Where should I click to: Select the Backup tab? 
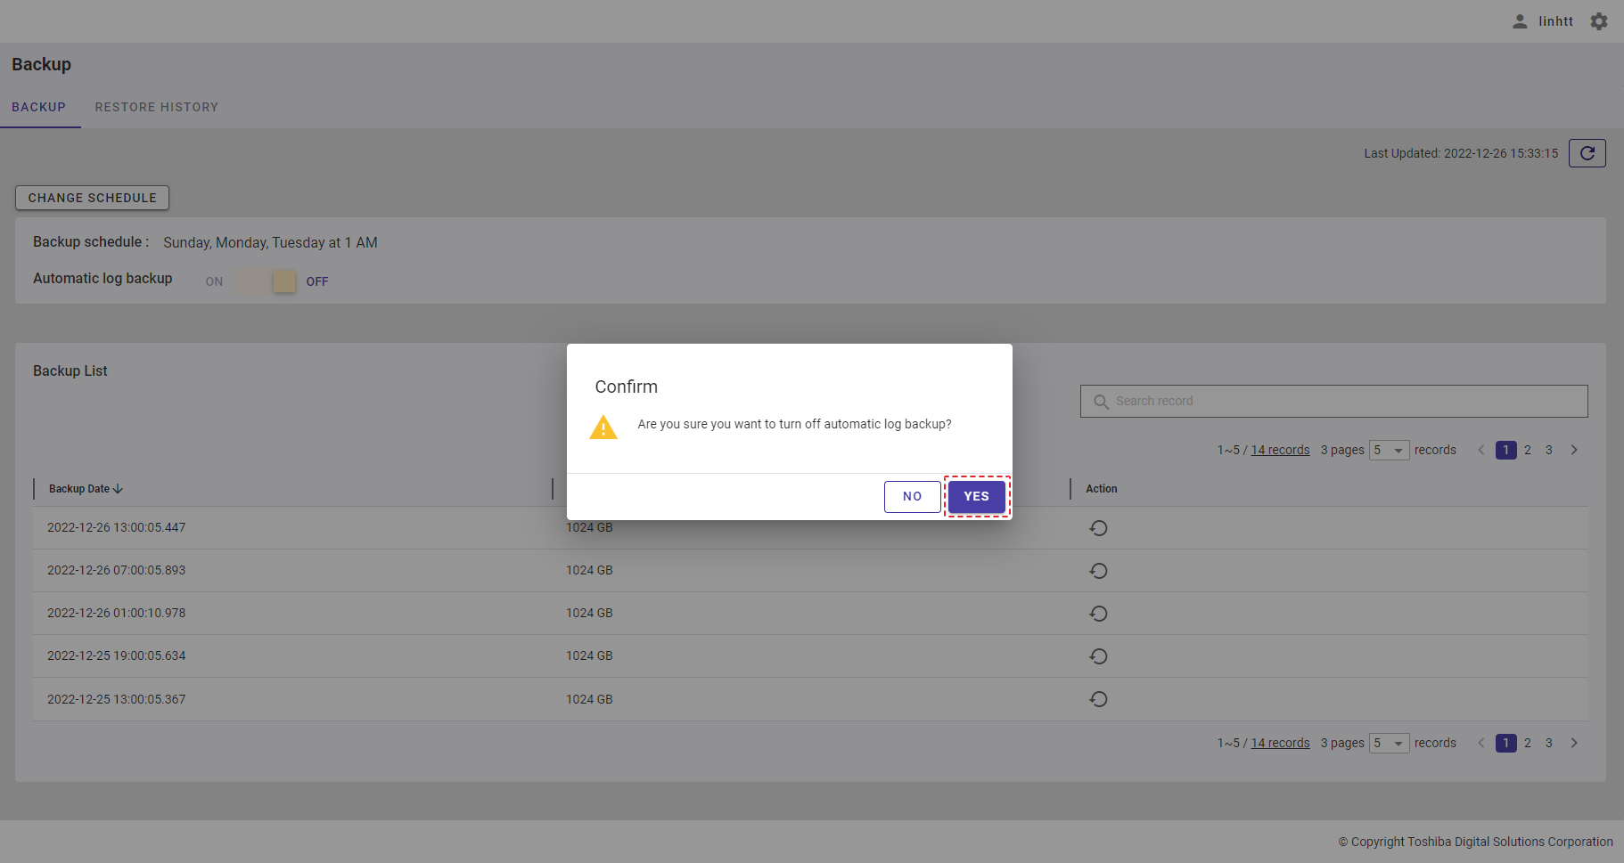pyautogui.click(x=38, y=107)
